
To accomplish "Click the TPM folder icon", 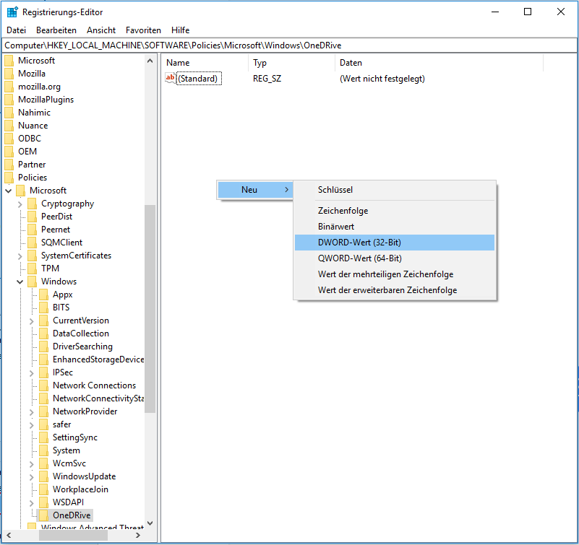I will pos(32,269).
